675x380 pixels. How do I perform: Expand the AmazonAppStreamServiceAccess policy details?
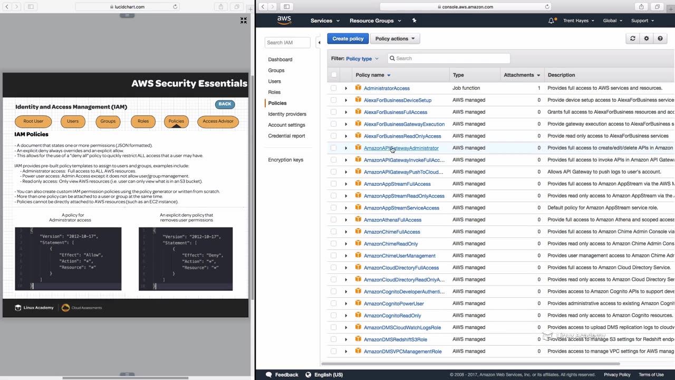click(346, 208)
